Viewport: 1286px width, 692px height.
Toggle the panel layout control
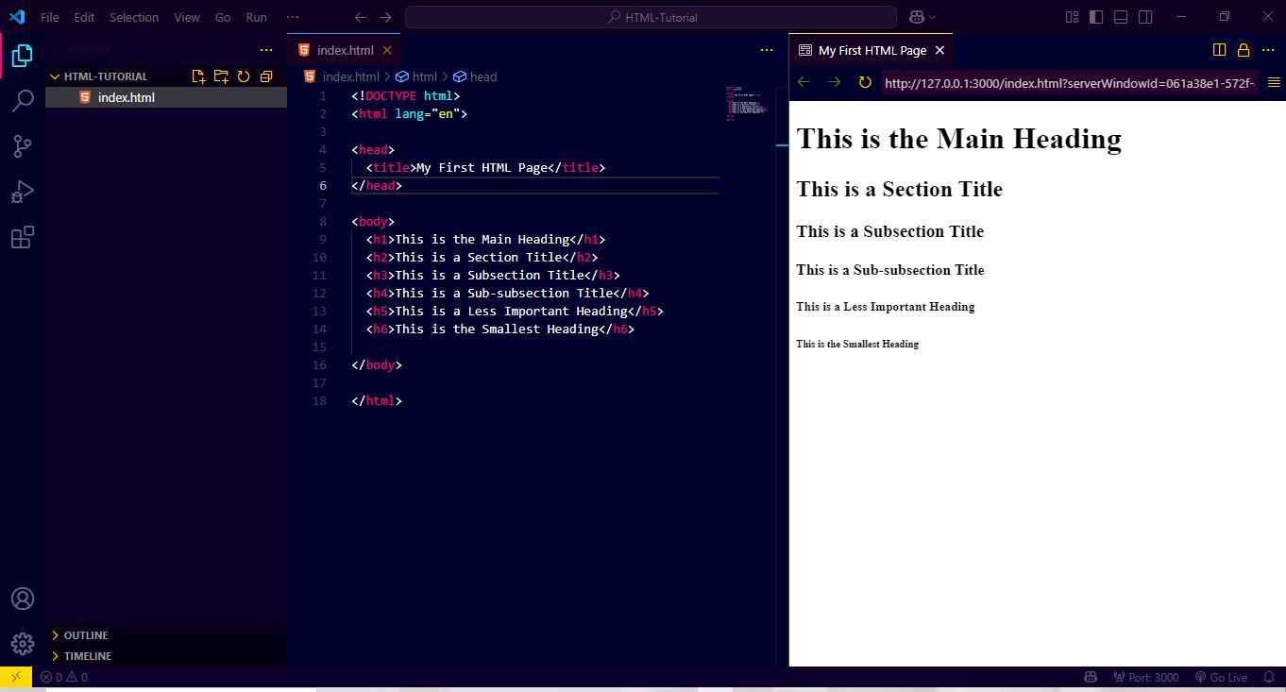pyautogui.click(x=1120, y=16)
